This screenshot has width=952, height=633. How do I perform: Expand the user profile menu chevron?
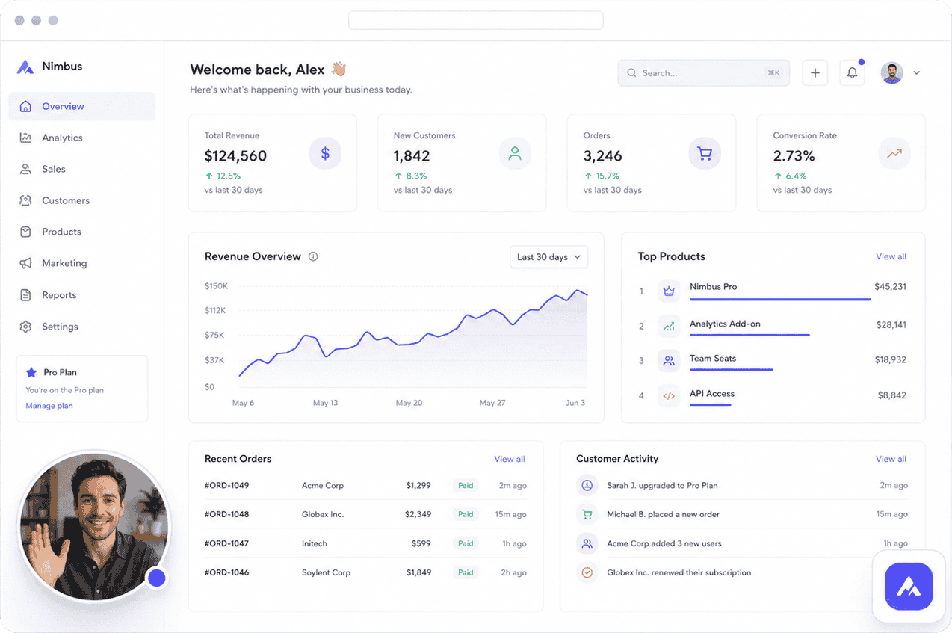tap(916, 73)
